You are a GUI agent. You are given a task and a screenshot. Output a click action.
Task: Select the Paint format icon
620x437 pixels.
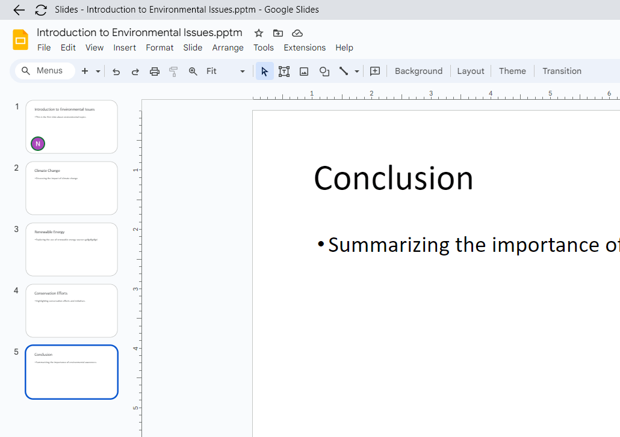click(x=173, y=72)
